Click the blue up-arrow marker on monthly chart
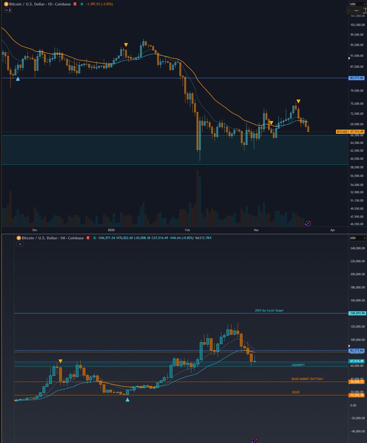This screenshot has width=367, height=443. [x=127, y=399]
